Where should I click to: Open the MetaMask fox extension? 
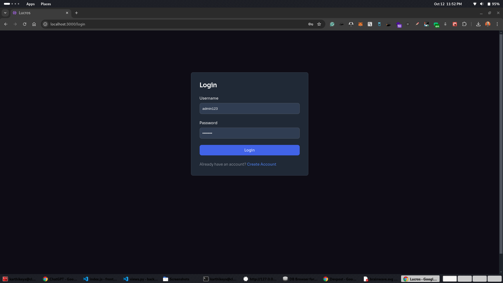pyautogui.click(x=360, y=24)
